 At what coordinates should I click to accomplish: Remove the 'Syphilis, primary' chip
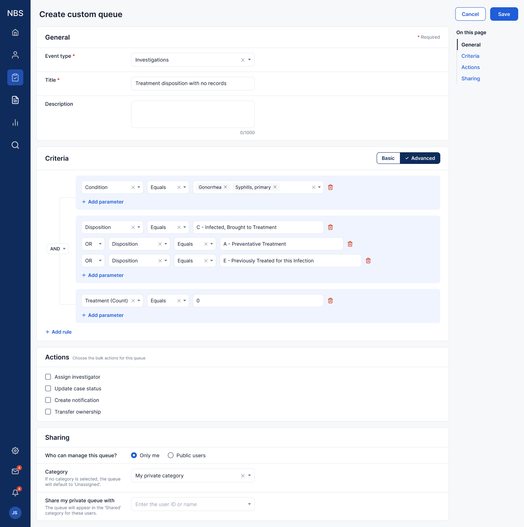275,187
